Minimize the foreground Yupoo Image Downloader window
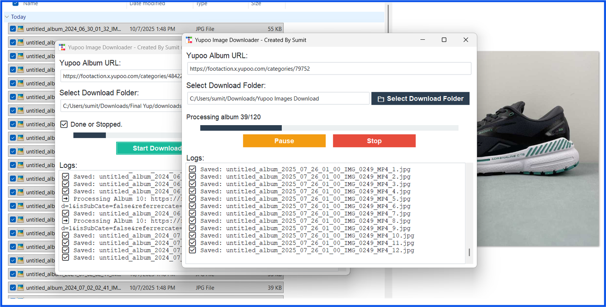The image size is (606, 307). (x=423, y=40)
